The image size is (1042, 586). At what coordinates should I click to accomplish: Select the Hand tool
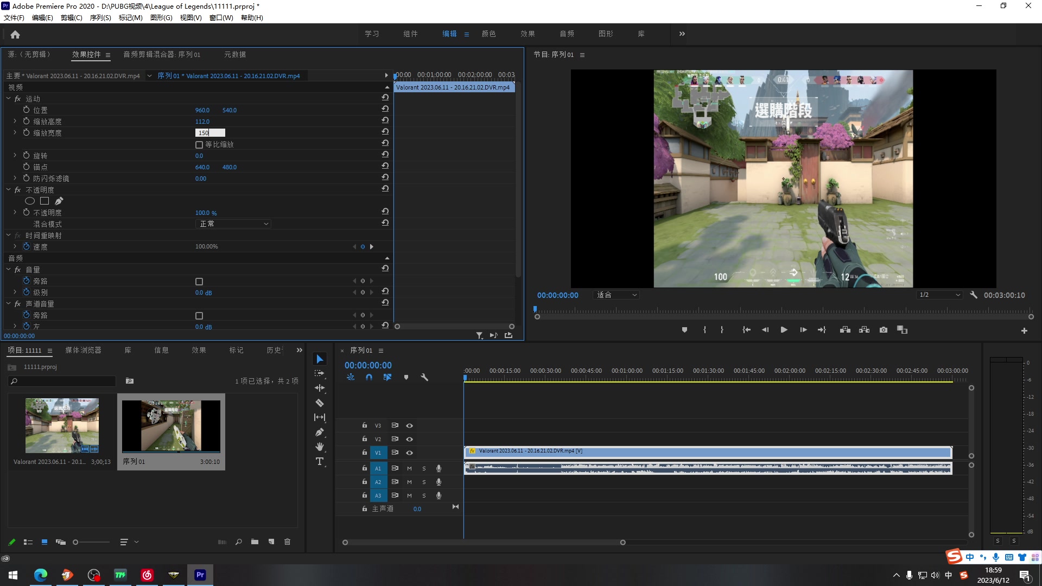pos(320,447)
